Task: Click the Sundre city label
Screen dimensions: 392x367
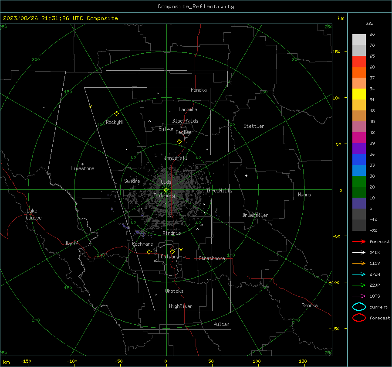Action: coord(132,181)
